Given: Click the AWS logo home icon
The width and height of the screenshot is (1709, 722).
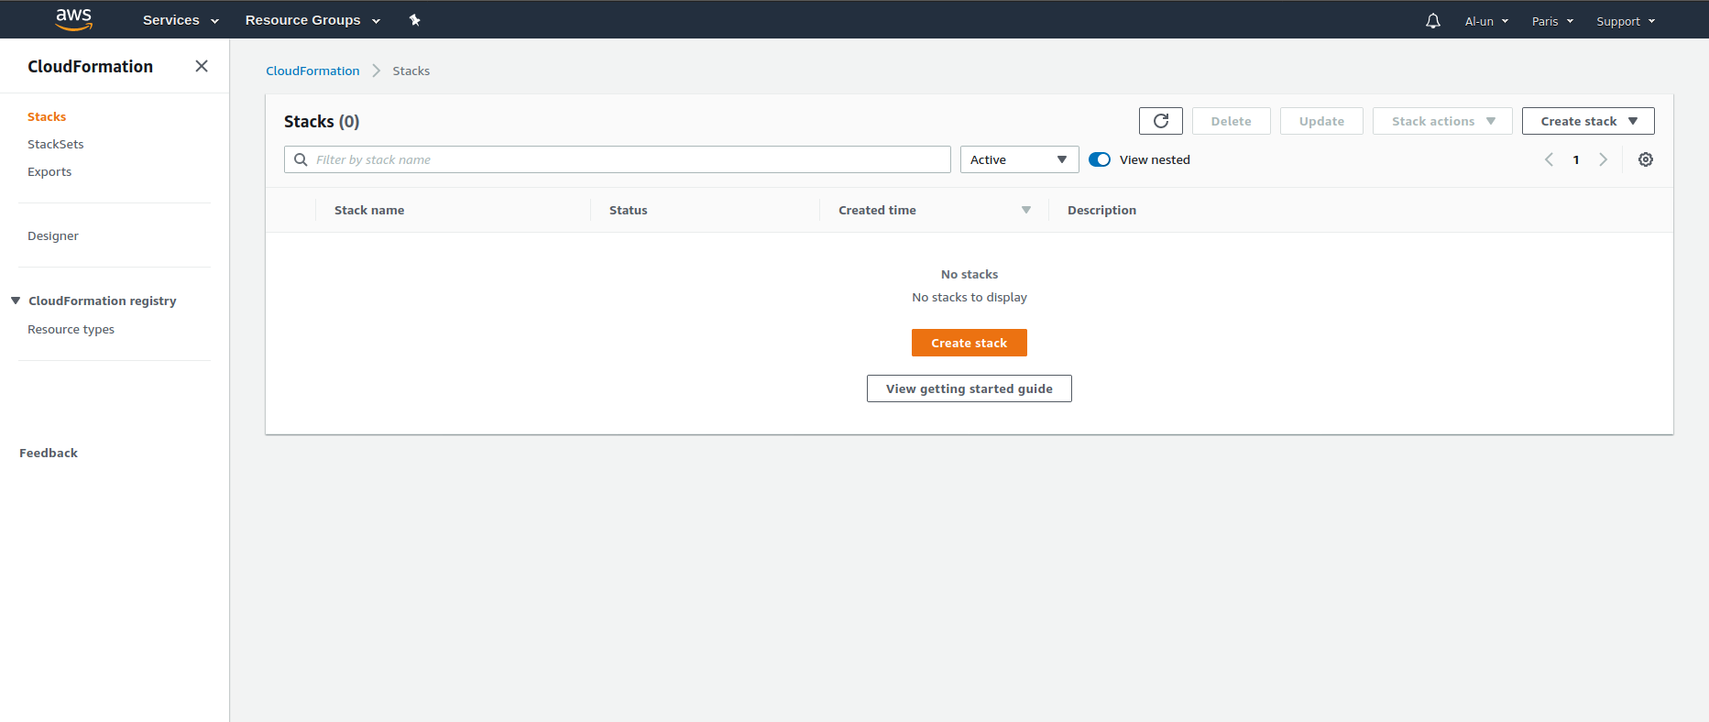Looking at the screenshot, I should [73, 19].
